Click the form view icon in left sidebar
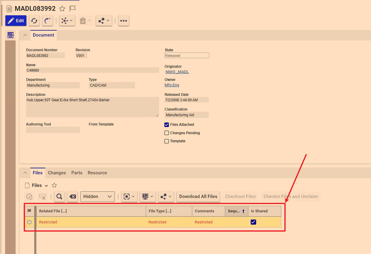Viewport: 371px width, 254px height. (10, 35)
